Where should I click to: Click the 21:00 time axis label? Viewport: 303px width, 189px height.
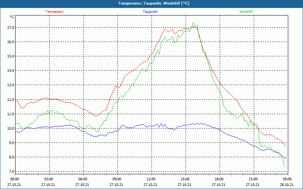coord(254,179)
